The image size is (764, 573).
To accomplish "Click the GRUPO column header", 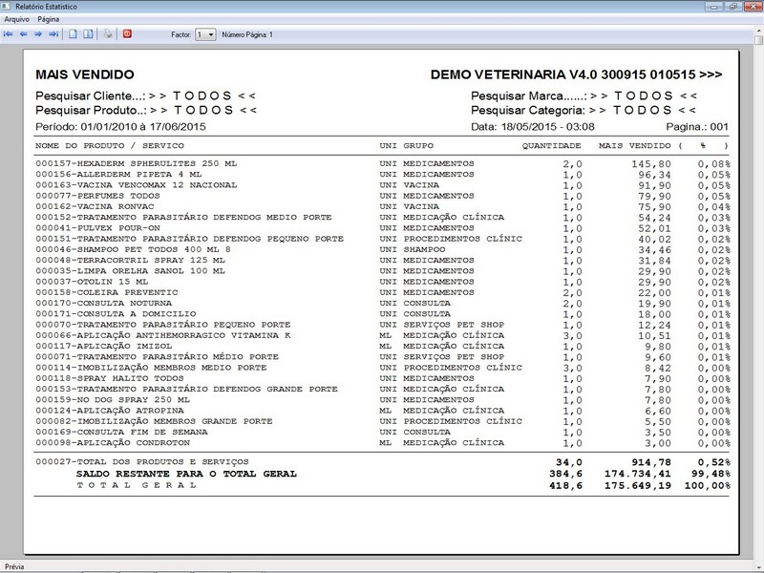I will (418, 146).
